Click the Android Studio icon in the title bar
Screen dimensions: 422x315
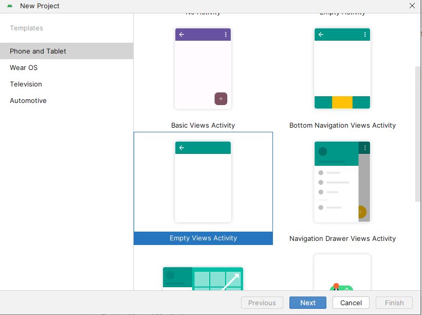coord(10,6)
